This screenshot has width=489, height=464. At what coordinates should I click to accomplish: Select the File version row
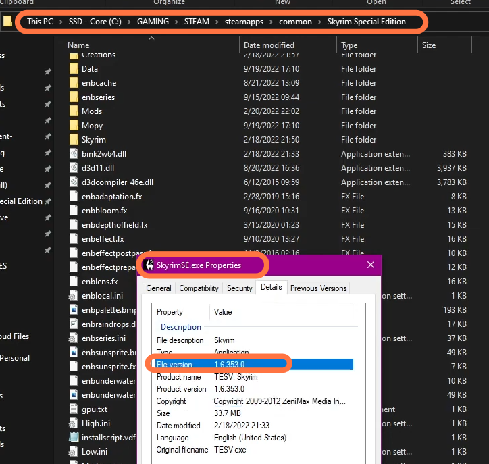[254, 365]
